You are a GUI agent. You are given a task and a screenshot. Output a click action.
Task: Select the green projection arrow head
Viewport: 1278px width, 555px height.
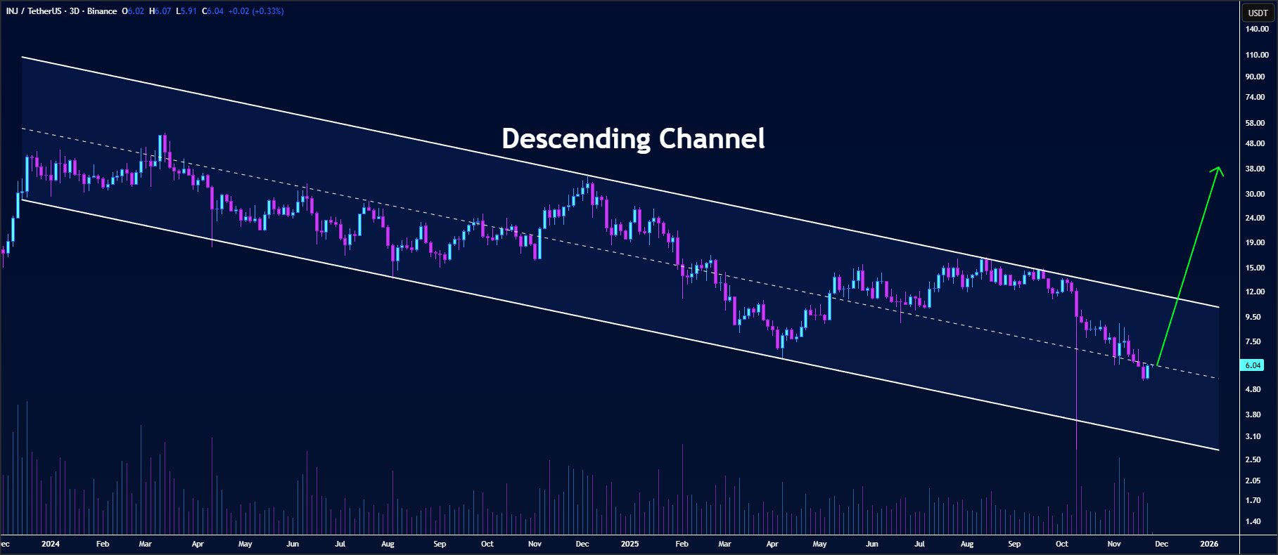pyautogui.click(x=1218, y=170)
